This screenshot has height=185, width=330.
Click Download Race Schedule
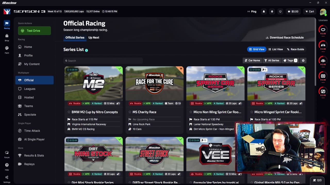click(x=285, y=38)
